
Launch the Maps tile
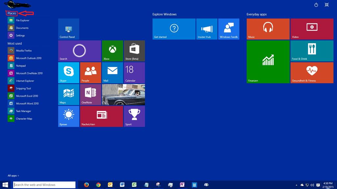point(68,95)
